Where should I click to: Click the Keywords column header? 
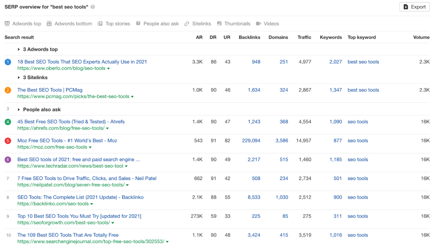tap(331, 37)
